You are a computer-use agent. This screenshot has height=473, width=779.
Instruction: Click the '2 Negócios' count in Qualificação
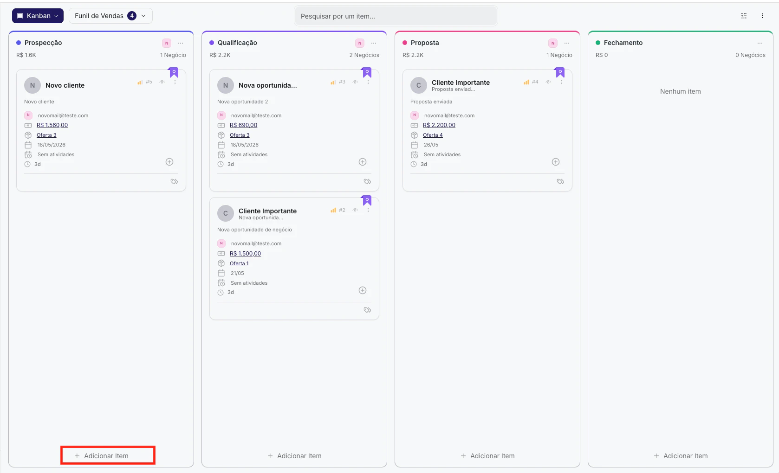(364, 55)
